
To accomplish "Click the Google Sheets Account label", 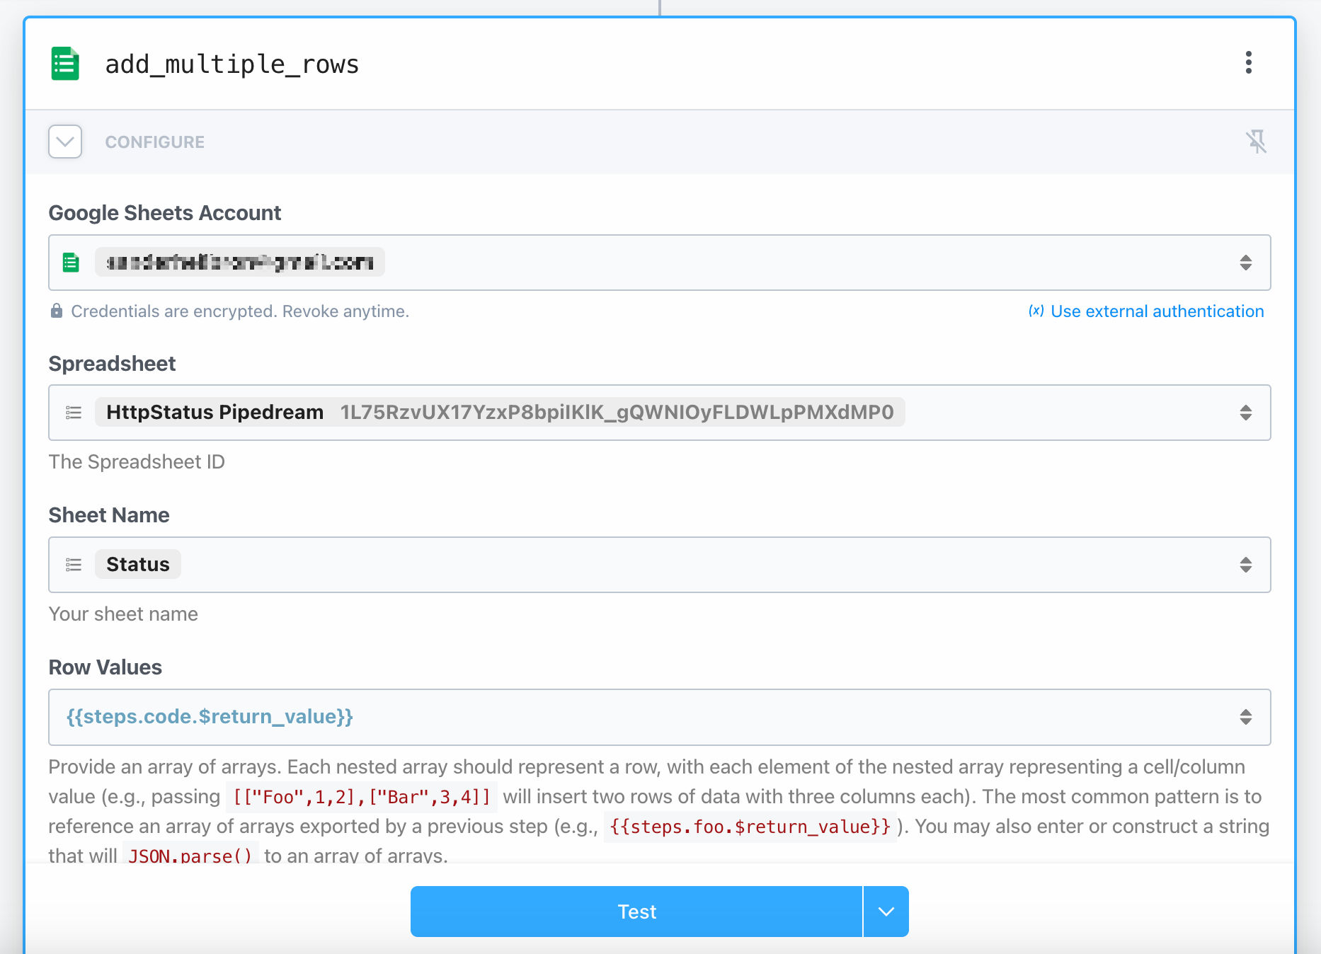I will pos(165,213).
